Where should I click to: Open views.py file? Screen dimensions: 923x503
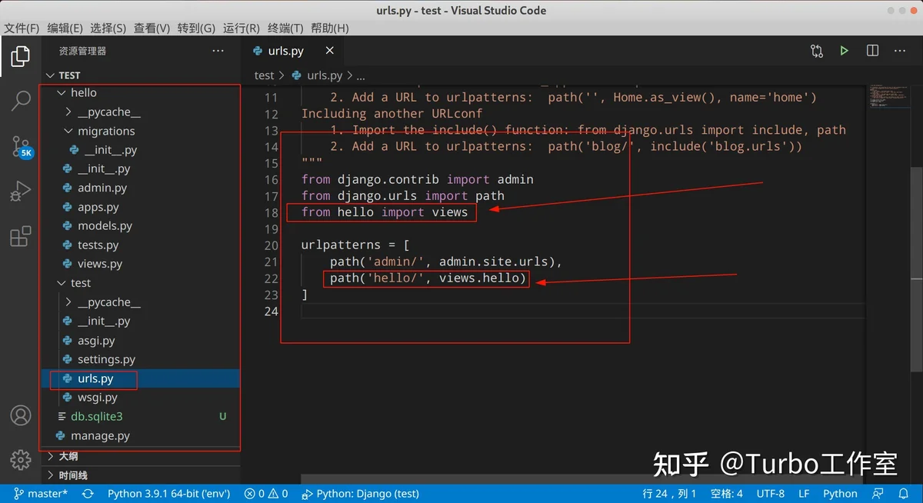pos(141,264)
